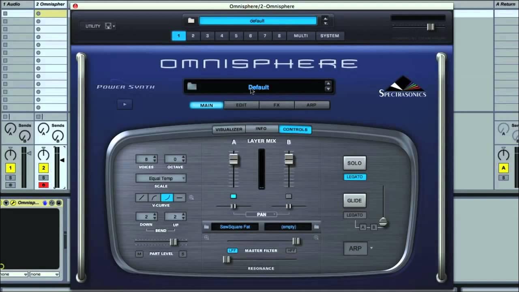Screen dimensions: 519x292
Task: Step through multis using top default arrows
Action: coord(325,21)
